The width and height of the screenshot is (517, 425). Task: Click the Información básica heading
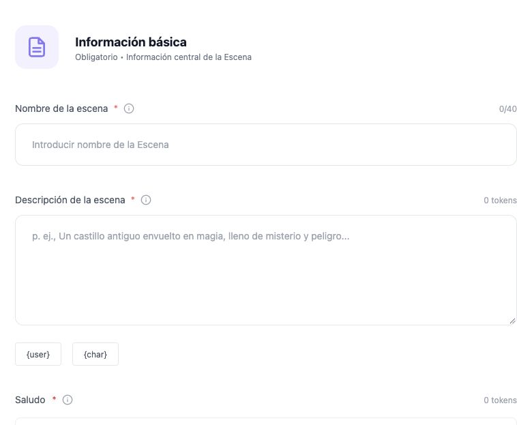coord(131,42)
